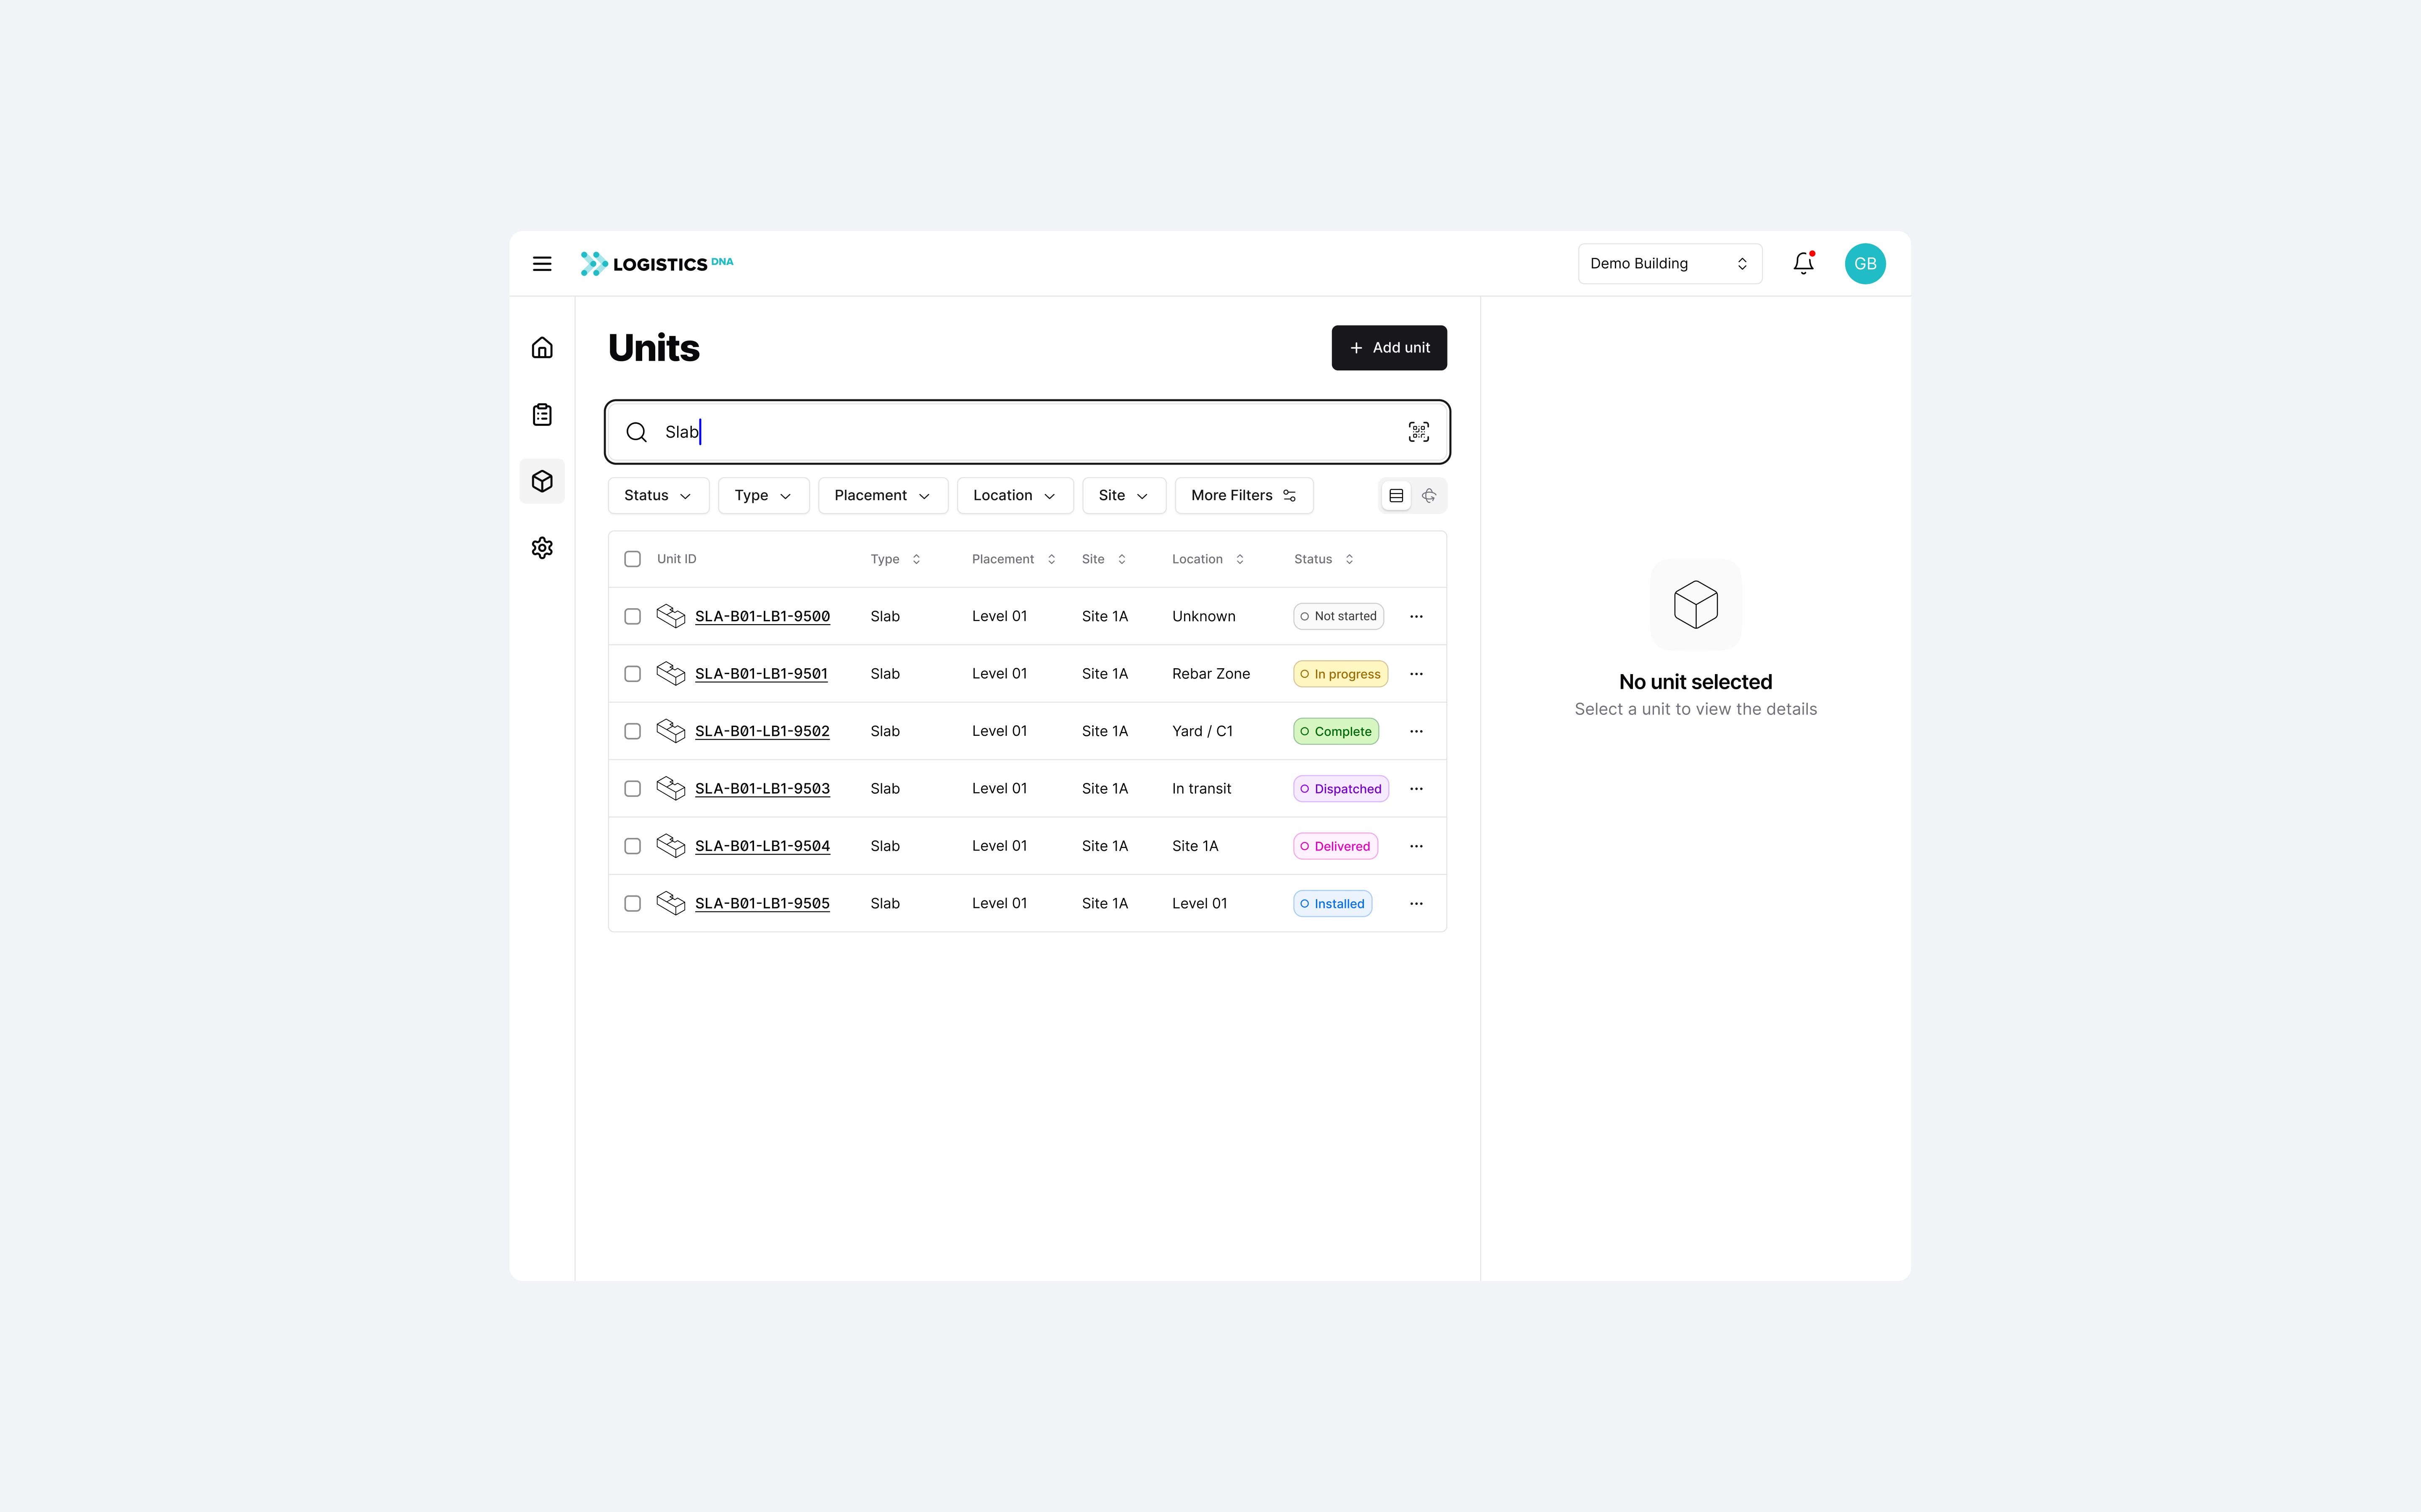Open the clipboard tasks sidebar icon
This screenshot has height=1512, width=2421.
coord(541,414)
